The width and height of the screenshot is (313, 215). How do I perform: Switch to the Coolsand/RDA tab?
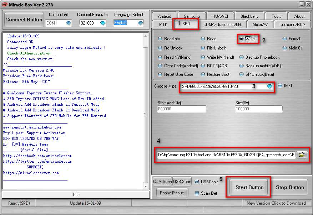coord(292,24)
